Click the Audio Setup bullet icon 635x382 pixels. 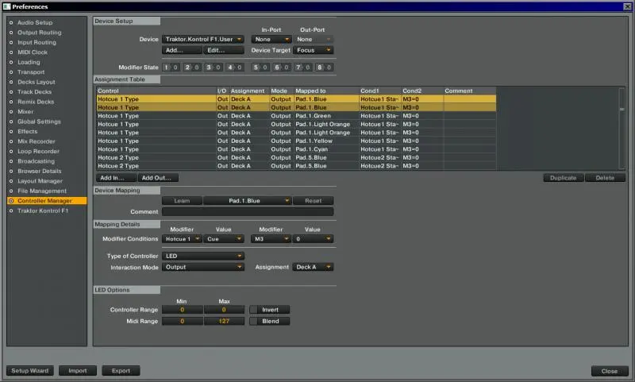[11, 23]
